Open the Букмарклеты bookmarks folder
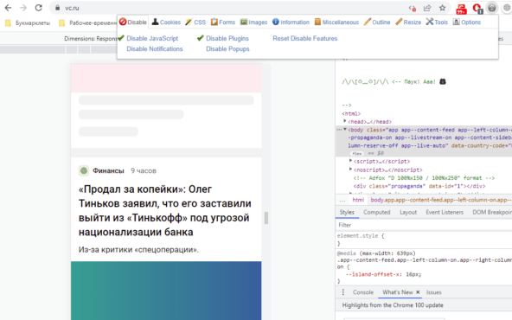 click(28, 22)
